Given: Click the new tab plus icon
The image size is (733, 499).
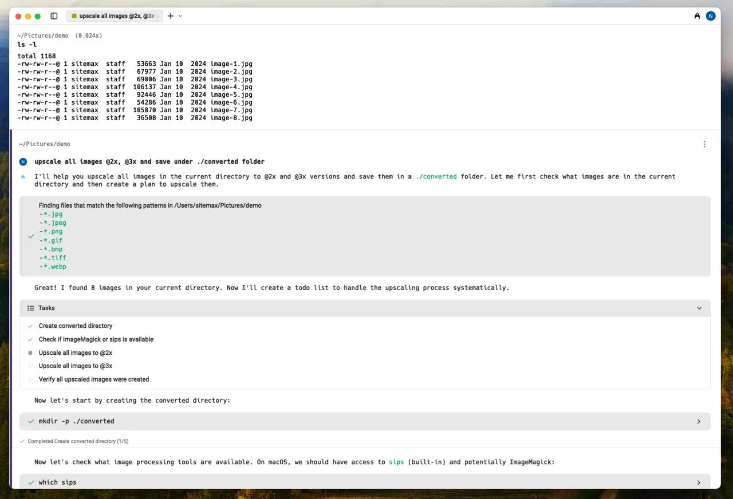Looking at the screenshot, I should pyautogui.click(x=170, y=16).
